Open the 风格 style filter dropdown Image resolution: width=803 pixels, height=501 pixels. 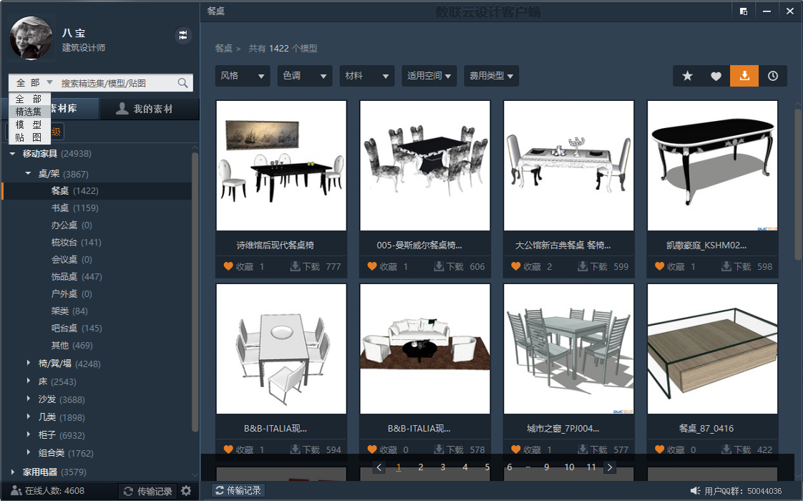(243, 76)
